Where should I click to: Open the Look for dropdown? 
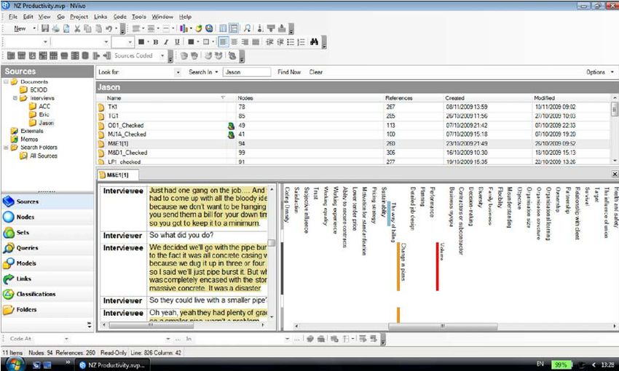[x=178, y=72]
